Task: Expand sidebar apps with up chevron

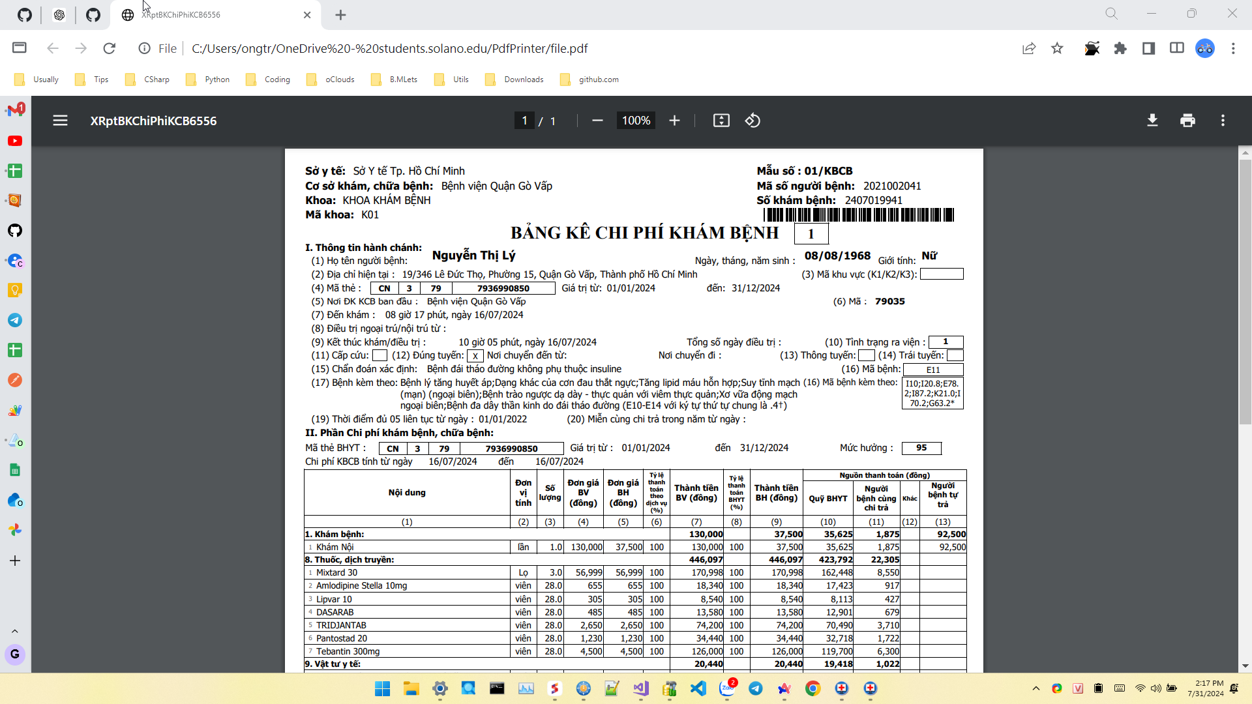Action: click(15, 631)
